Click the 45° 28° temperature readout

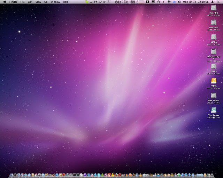pos(102,2)
